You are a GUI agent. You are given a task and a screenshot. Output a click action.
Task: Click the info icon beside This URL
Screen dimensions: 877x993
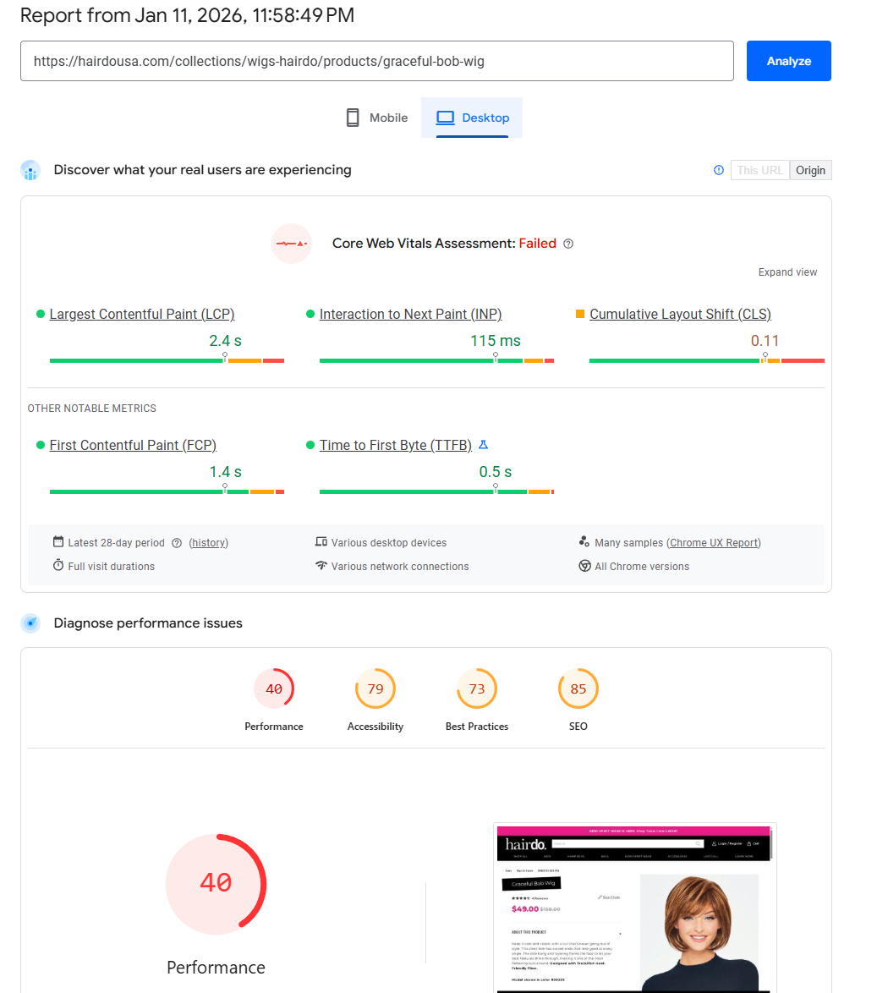point(719,170)
